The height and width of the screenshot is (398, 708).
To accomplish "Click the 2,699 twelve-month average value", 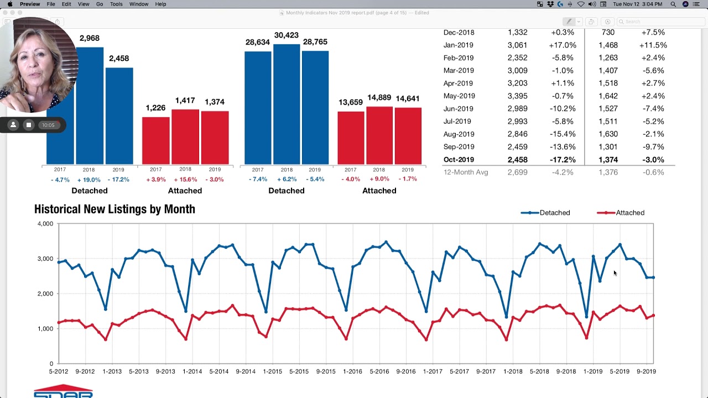I will coord(518,172).
